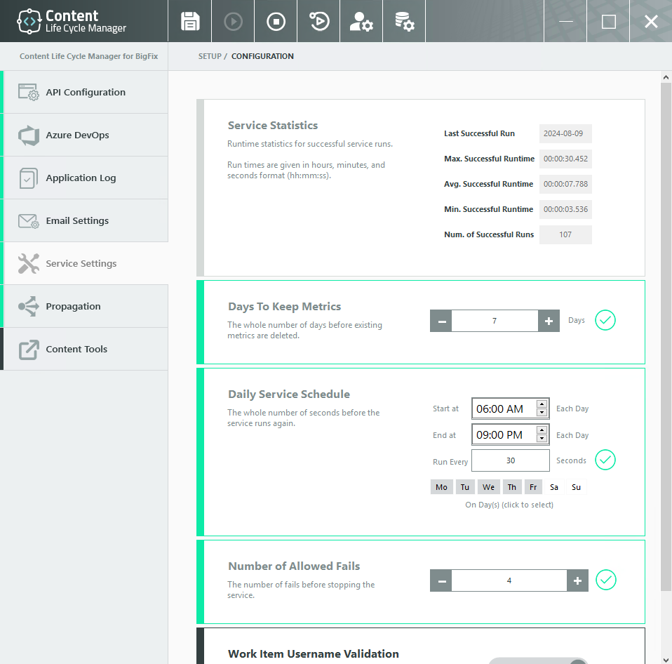
Task: Toggle Thursday in service schedule days
Action: [511, 487]
